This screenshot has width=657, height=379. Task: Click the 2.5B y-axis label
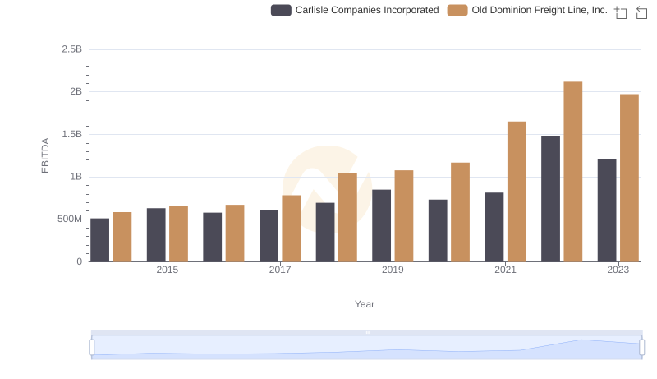(x=72, y=49)
